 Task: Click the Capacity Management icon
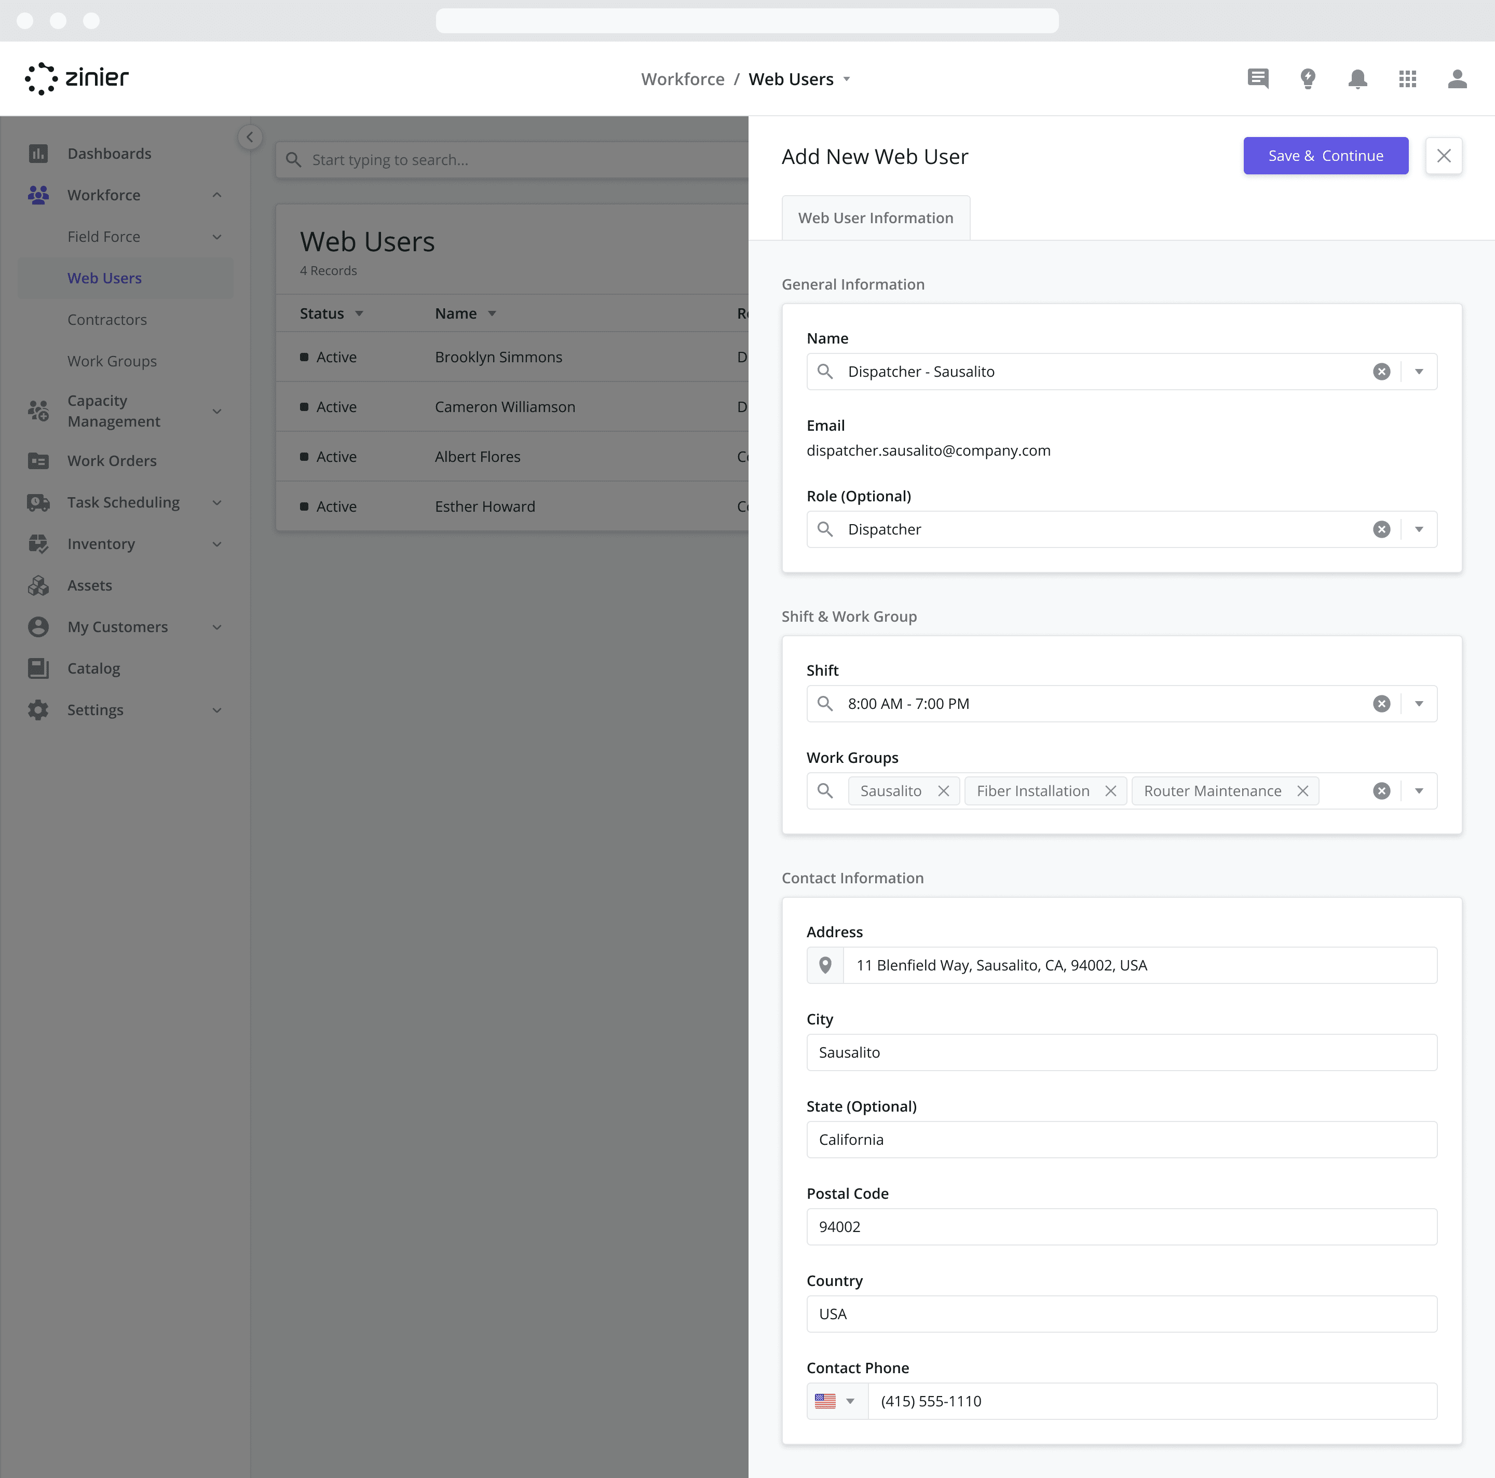(x=38, y=410)
